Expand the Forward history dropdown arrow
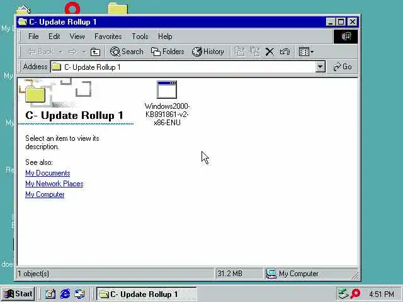 coord(84,52)
